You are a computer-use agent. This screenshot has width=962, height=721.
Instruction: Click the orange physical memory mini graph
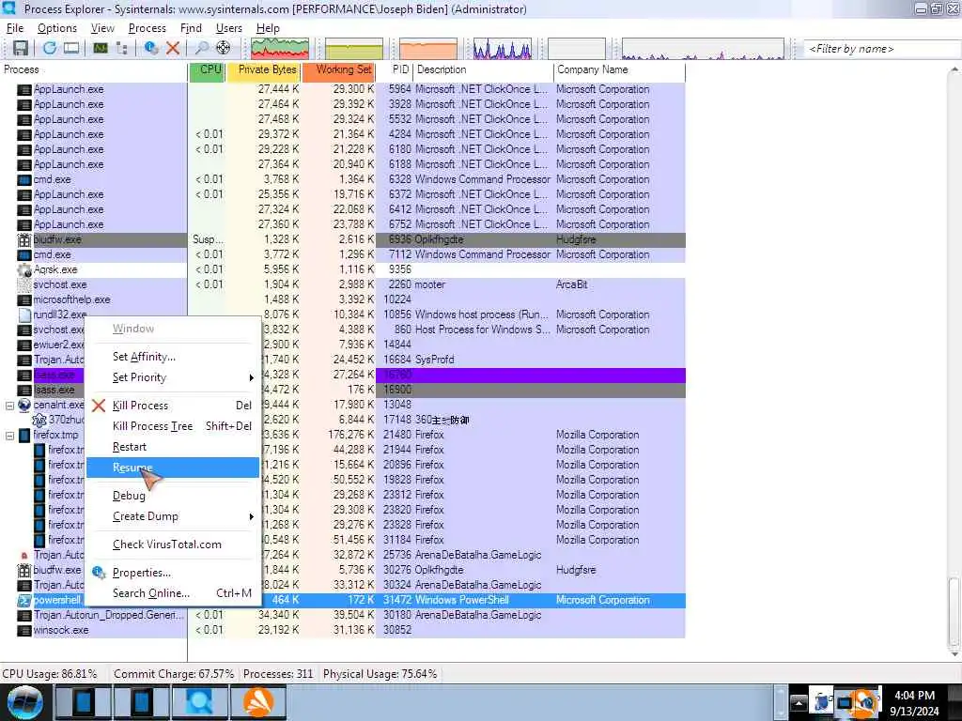click(x=428, y=49)
